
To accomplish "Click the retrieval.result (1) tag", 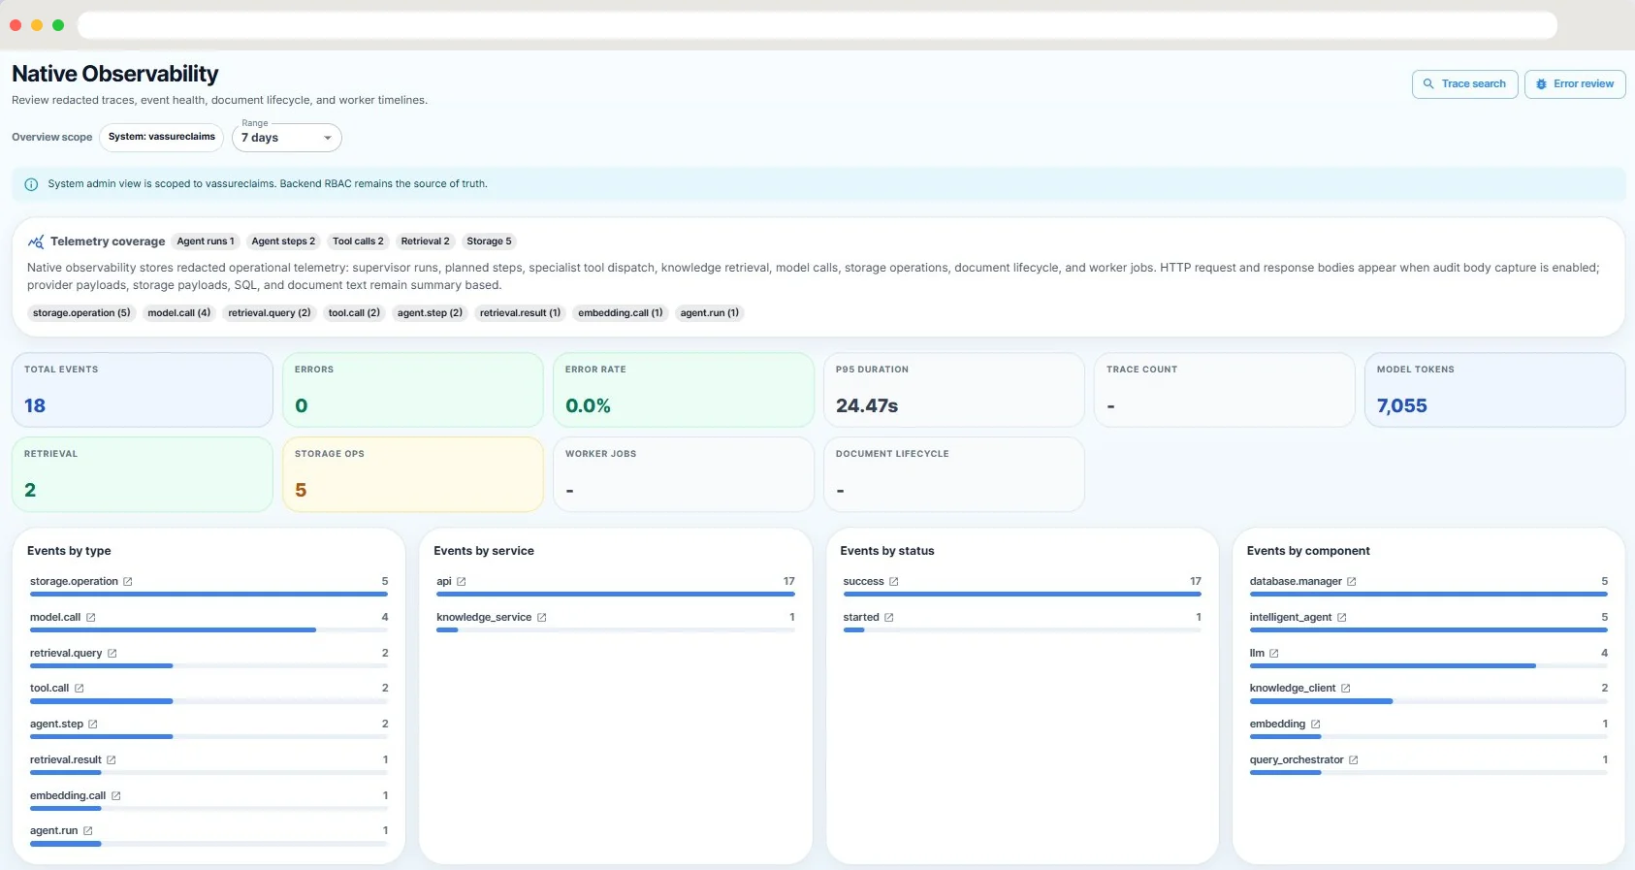I will tap(520, 313).
